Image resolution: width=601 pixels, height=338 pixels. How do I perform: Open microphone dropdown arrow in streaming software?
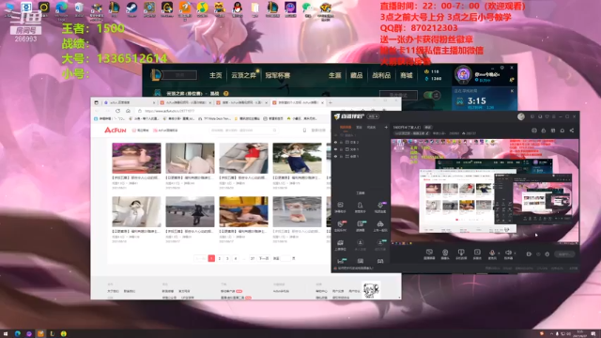[499, 253]
